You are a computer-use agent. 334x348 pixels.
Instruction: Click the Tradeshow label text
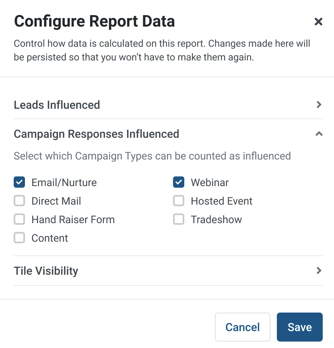pos(216,220)
